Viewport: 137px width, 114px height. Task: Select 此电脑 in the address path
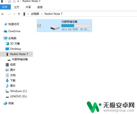[35, 14]
